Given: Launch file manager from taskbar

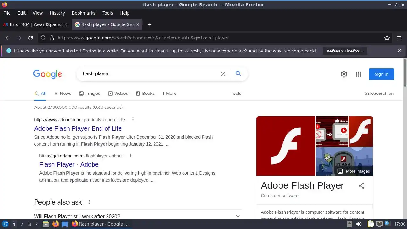Looking at the screenshot, I should click(46, 224).
